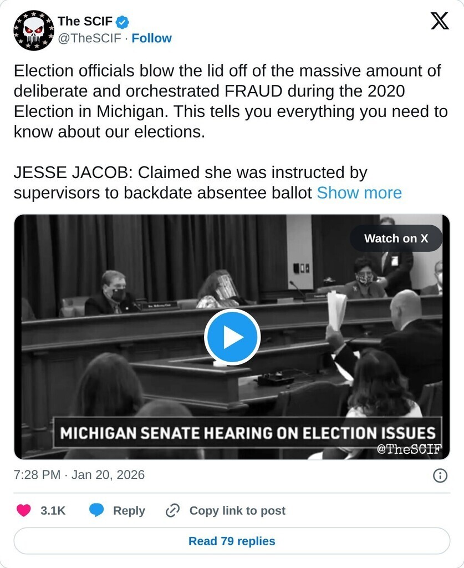Click the Watch on X button

click(396, 239)
